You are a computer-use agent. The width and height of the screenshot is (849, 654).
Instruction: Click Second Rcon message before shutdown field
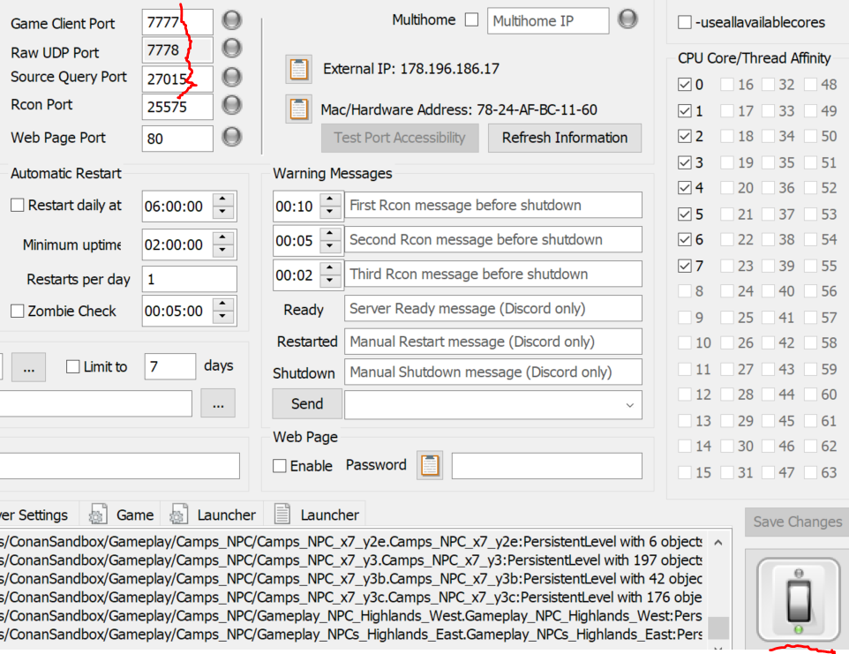click(493, 239)
